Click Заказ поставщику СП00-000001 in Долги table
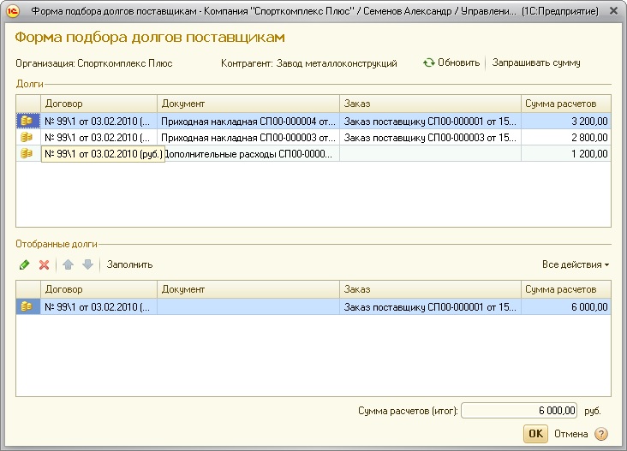Screen dimensions: 627x451 click(430, 121)
